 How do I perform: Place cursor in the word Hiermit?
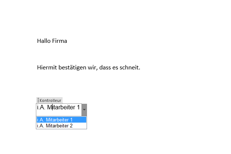47,68
